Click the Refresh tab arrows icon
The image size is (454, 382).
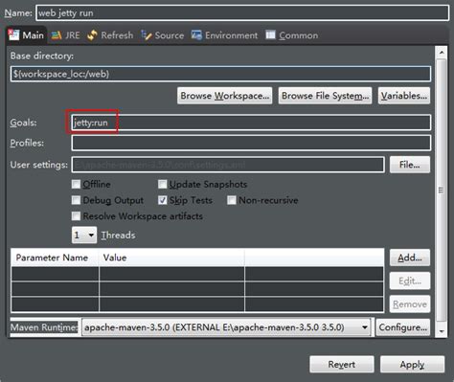click(92, 35)
